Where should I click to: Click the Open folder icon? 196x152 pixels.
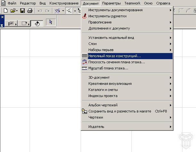(x=13, y=11)
